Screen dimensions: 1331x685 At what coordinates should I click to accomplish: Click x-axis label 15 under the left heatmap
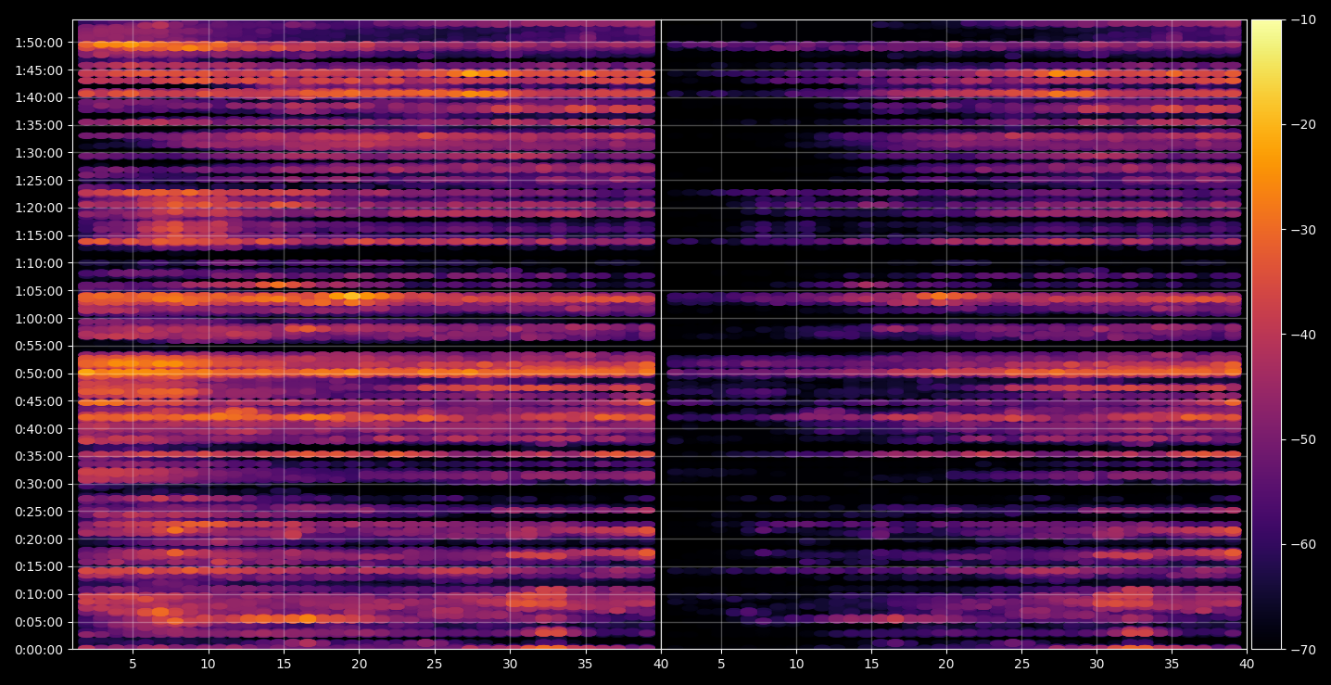coord(284,664)
